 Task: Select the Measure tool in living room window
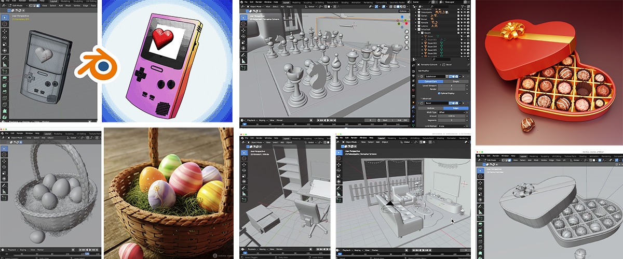point(339,194)
